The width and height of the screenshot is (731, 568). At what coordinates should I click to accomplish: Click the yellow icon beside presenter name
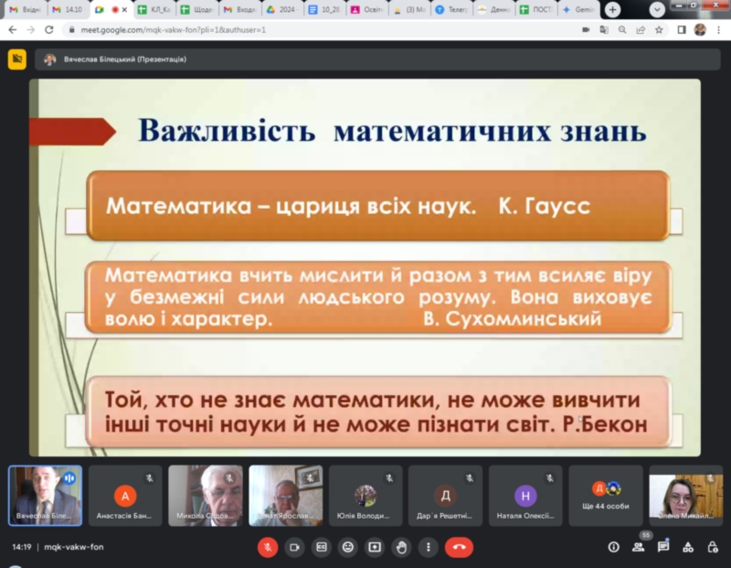click(x=16, y=59)
